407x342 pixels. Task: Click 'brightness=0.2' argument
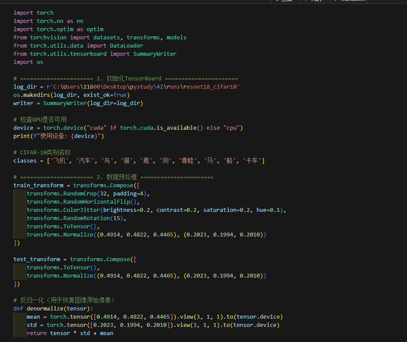(x=127, y=210)
